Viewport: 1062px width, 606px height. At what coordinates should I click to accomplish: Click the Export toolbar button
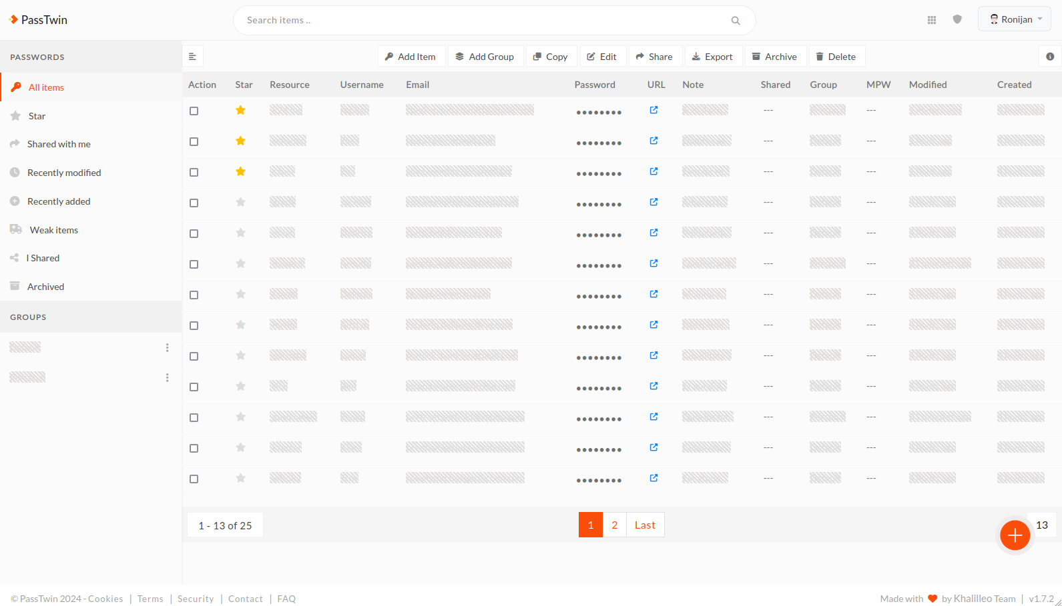pyautogui.click(x=712, y=57)
